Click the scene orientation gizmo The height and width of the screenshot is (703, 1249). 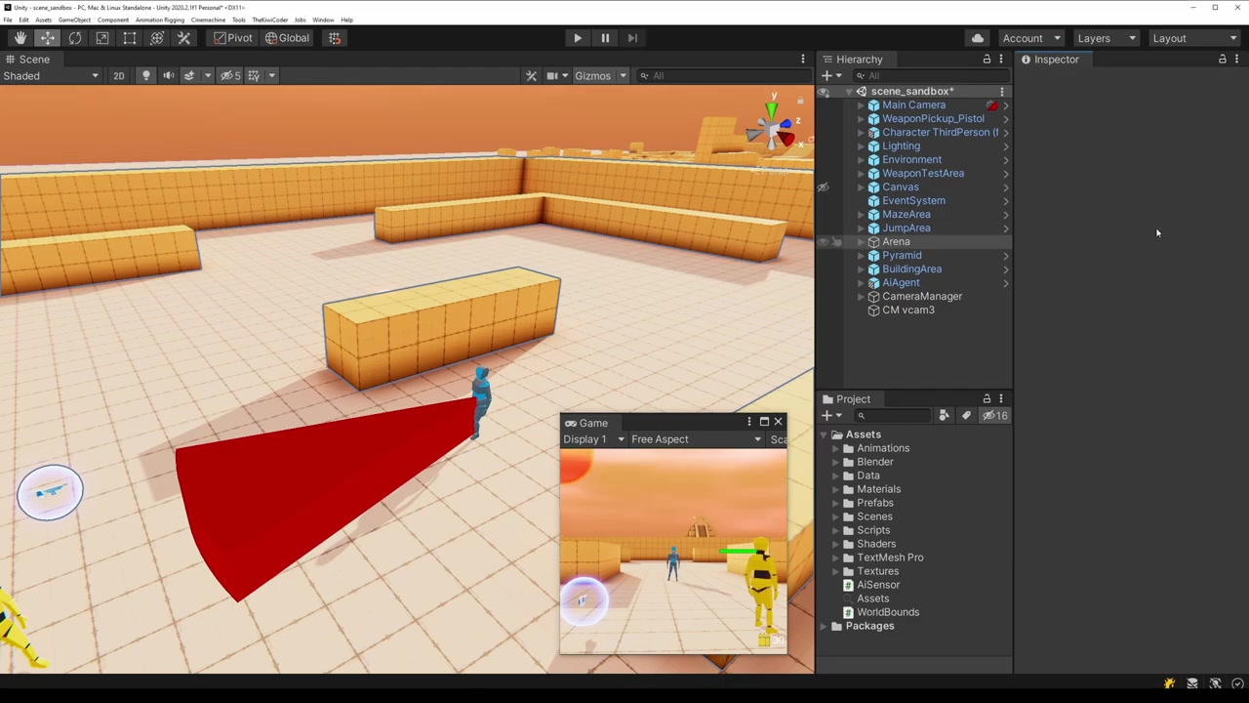(774, 126)
